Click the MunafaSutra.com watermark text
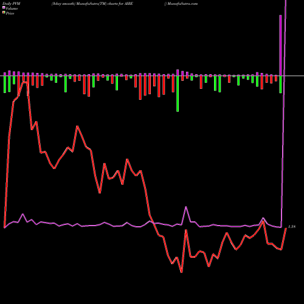 coord(182,4)
